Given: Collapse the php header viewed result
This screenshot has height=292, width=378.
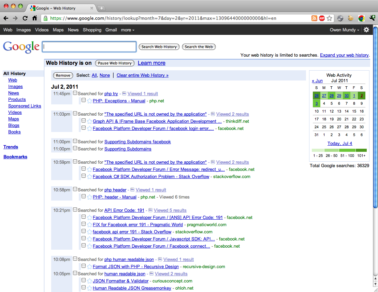Looking at the screenshot, I should [132, 190].
